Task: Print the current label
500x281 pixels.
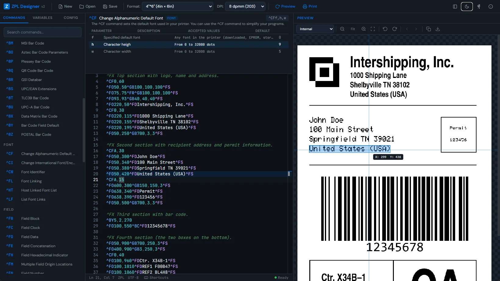Action: pos(310,6)
